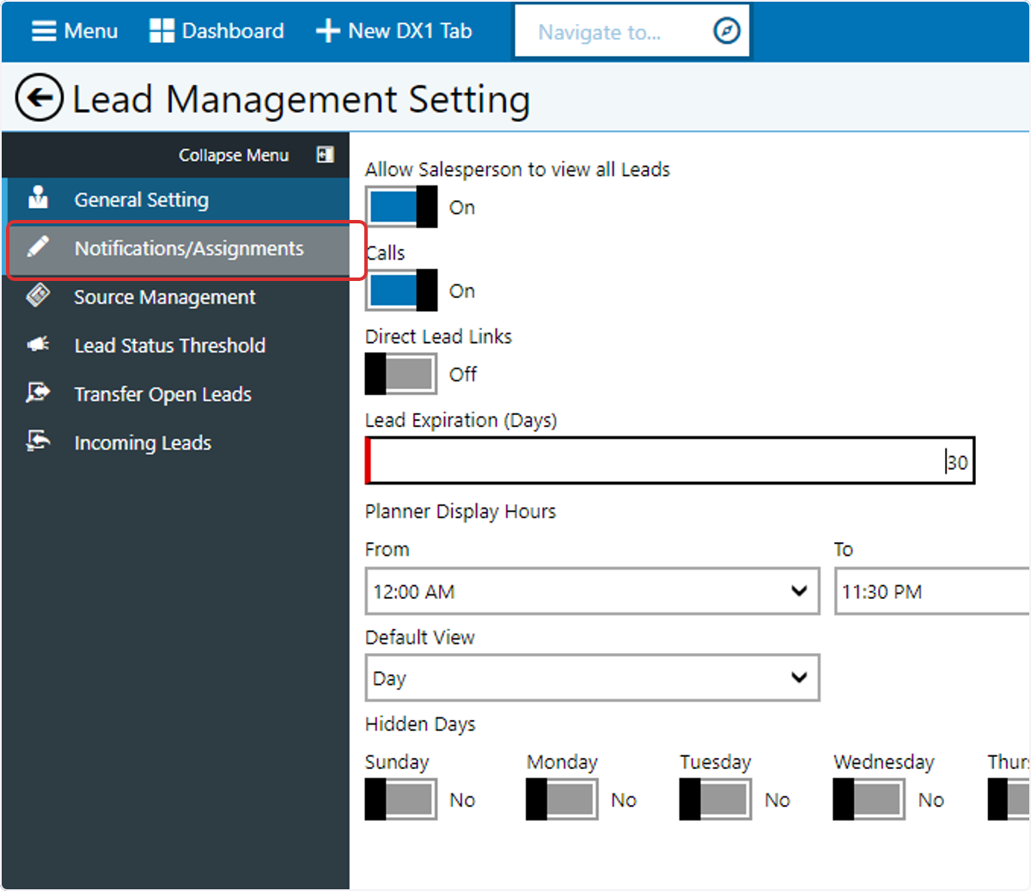Open the General Setting menu item

coord(176,199)
